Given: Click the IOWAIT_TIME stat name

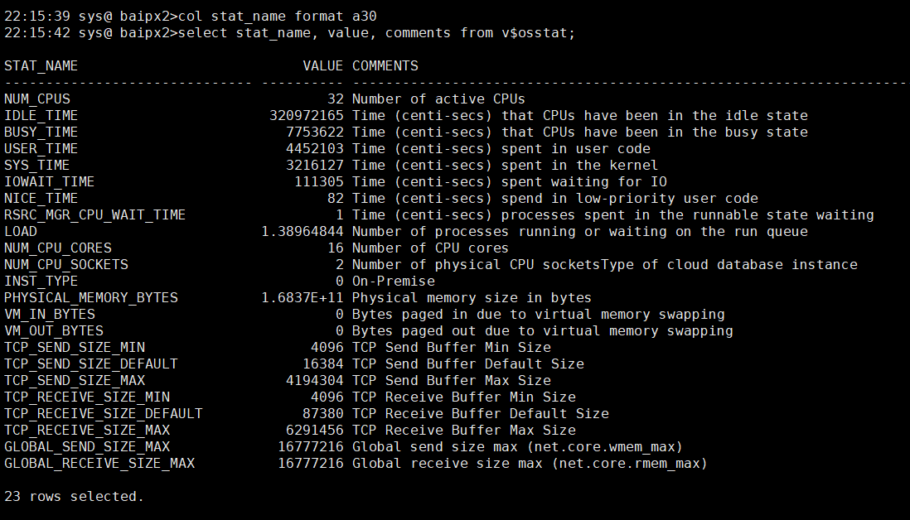Looking at the screenshot, I should pyautogui.click(x=49, y=181).
